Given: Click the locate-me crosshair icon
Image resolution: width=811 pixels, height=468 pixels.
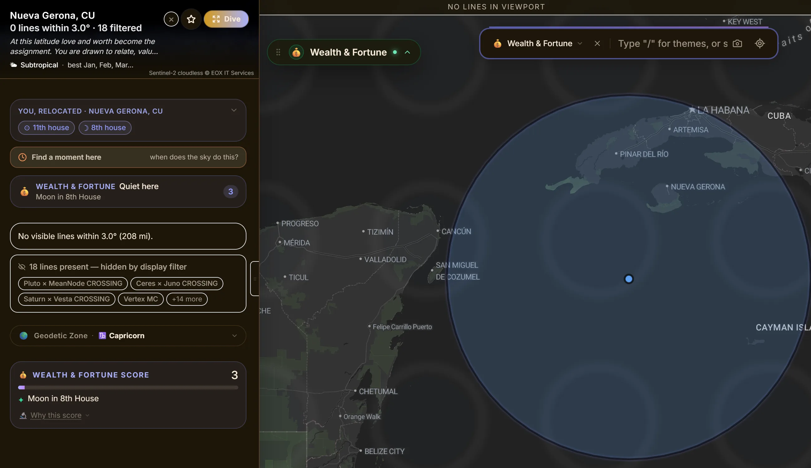Looking at the screenshot, I should coord(760,43).
